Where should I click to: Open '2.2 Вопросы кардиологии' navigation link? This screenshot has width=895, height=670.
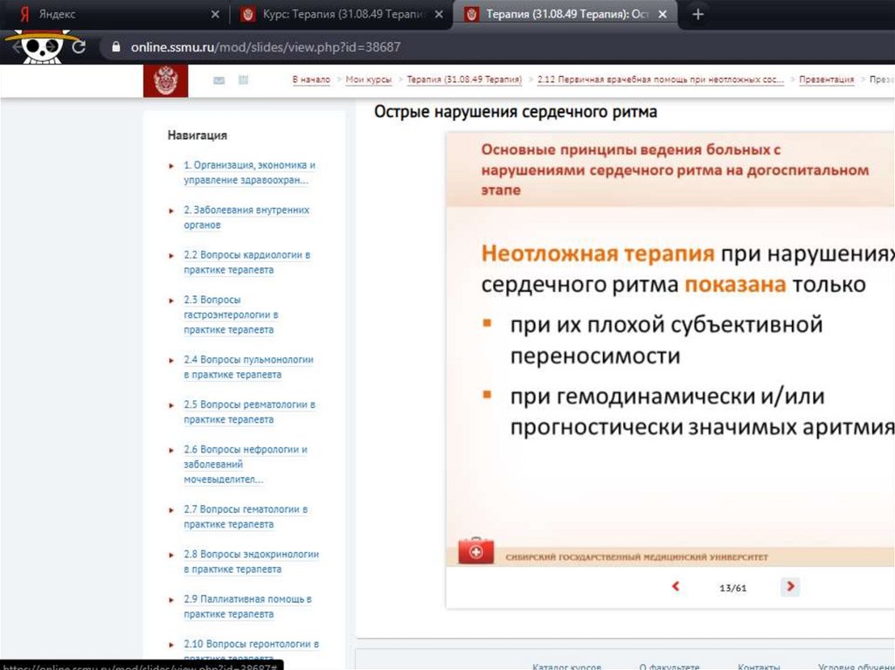tap(247, 262)
